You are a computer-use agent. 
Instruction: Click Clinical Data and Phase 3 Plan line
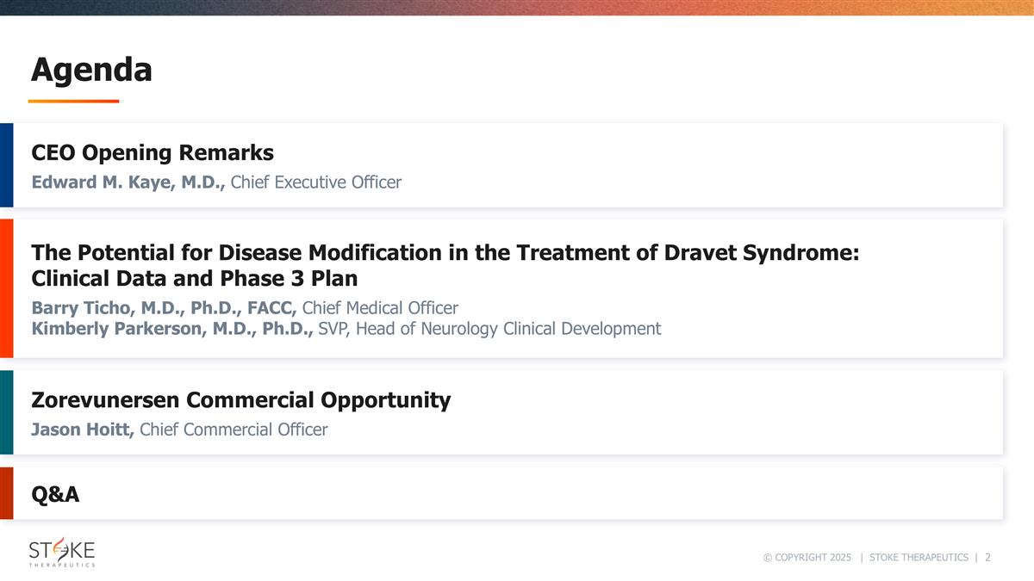click(194, 279)
